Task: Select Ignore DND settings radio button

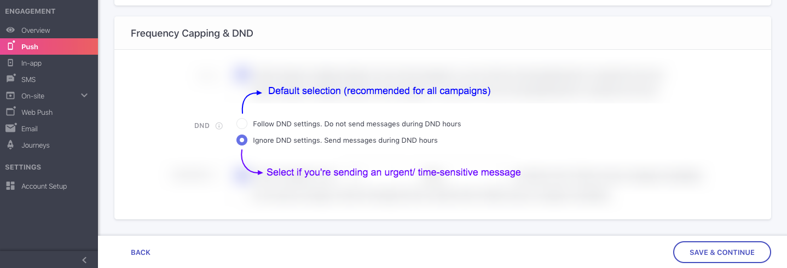Action: pos(242,140)
